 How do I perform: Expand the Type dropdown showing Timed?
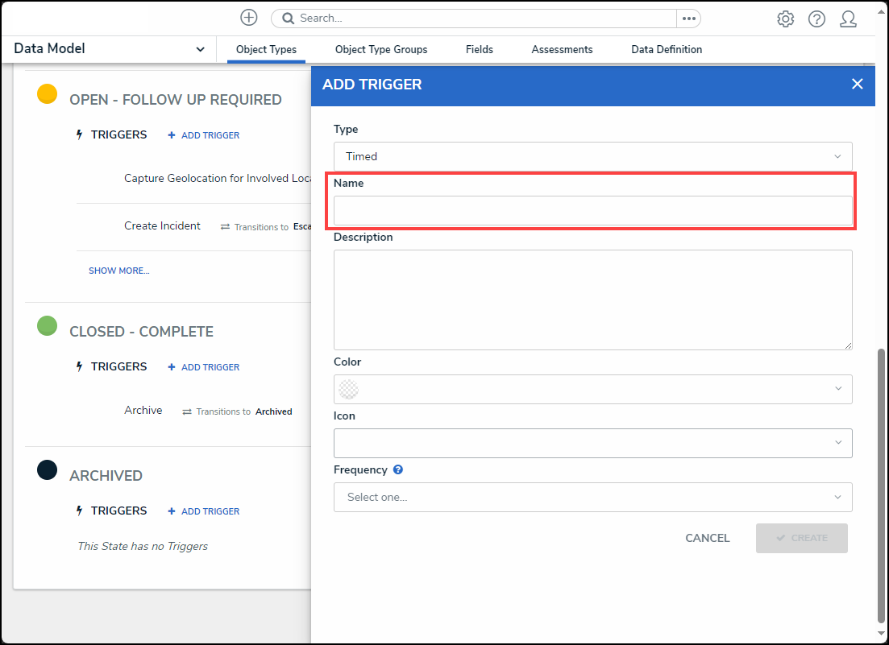point(592,156)
